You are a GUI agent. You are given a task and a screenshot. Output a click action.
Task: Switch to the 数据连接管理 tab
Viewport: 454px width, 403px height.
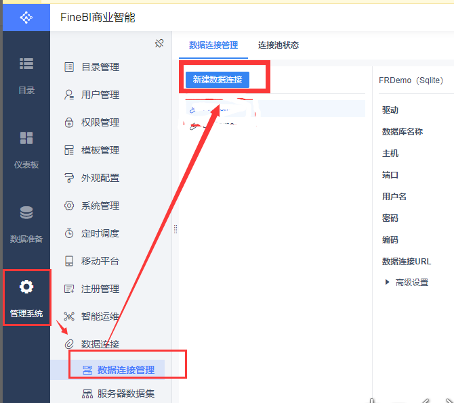tap(213, 45)
